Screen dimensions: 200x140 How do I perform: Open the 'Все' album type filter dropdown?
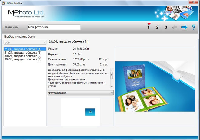[x=25, y=42]
